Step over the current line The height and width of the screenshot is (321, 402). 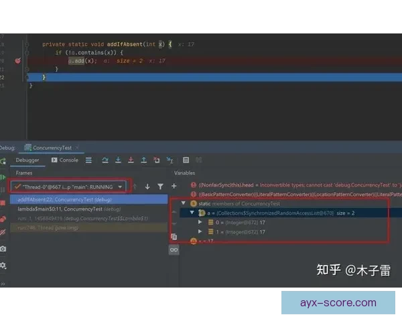105,160
